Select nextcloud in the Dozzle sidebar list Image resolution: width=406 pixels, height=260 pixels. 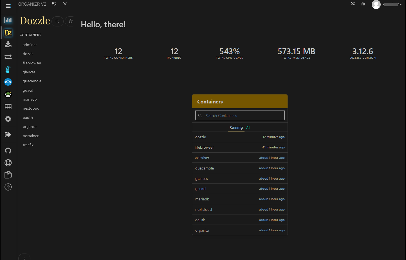31,108
